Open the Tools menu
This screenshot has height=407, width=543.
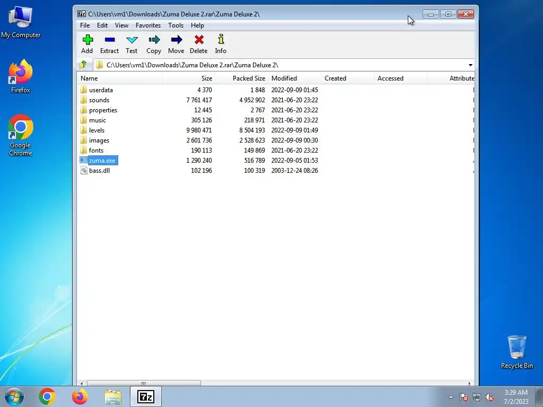pyautogui.click(x=176, y=25)
